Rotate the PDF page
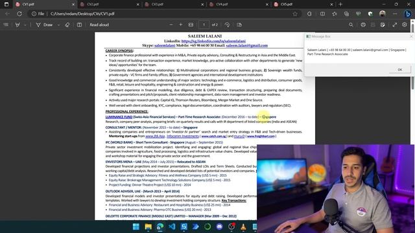 point(227,25)
